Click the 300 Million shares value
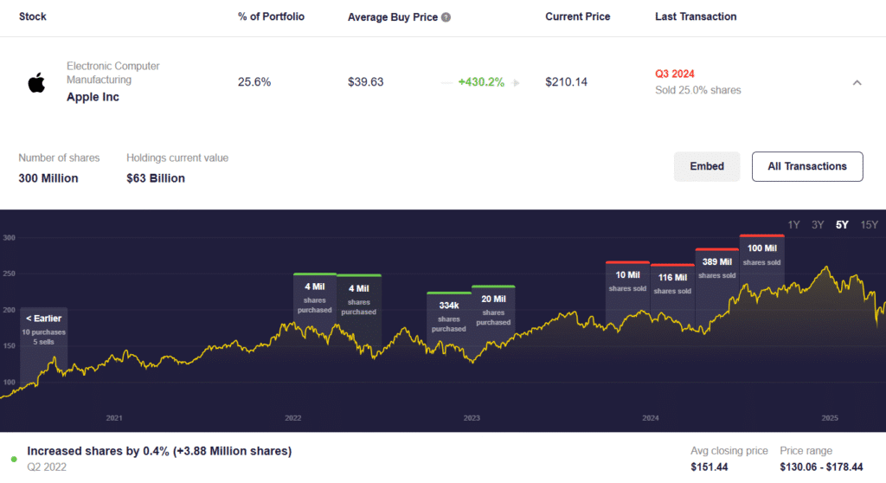 click(x=48, y=178)
